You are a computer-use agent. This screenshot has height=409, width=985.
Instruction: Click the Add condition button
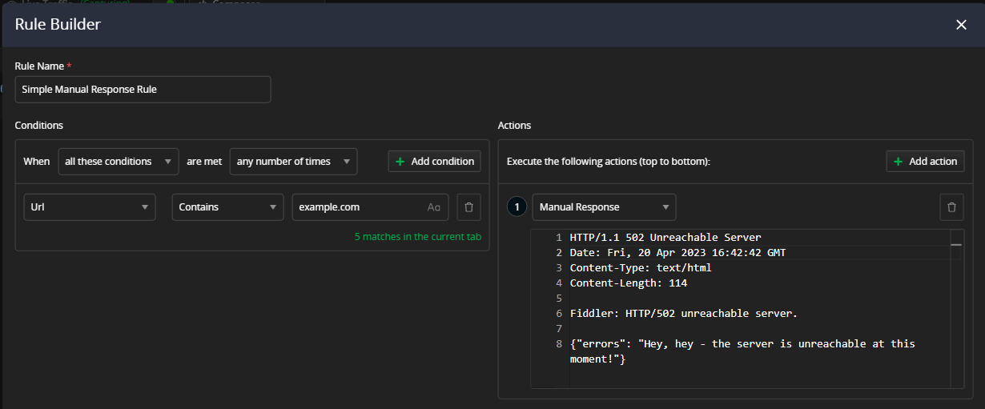pos(435,161)
